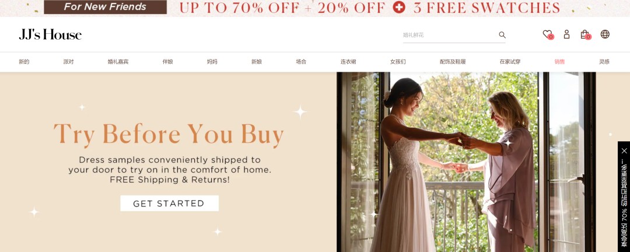Click the search magnifier icon
This screenshot has width=630, height=252.
[x=502, y=35]
